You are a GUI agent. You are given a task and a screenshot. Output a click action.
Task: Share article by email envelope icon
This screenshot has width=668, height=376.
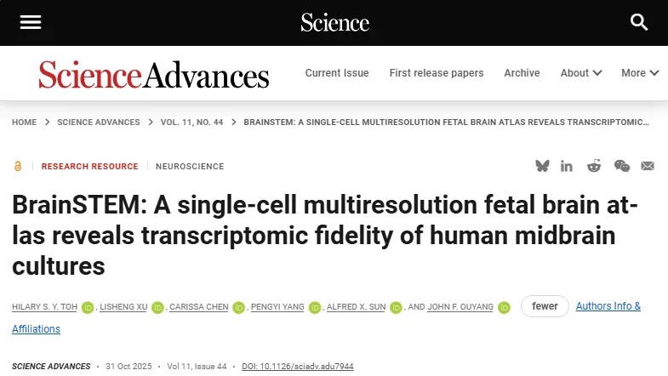(648, 166)
